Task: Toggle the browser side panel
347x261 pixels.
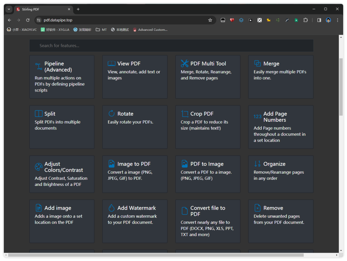Action: 319,20
